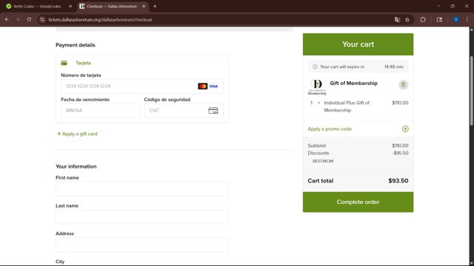Click the page vertical scrollbar
The height and width of the screenshot is (266, 474).
coord(471,91)
